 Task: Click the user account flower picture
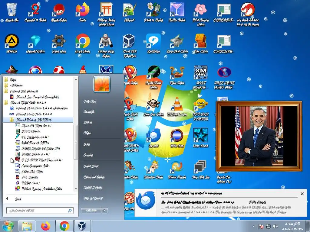102,84
